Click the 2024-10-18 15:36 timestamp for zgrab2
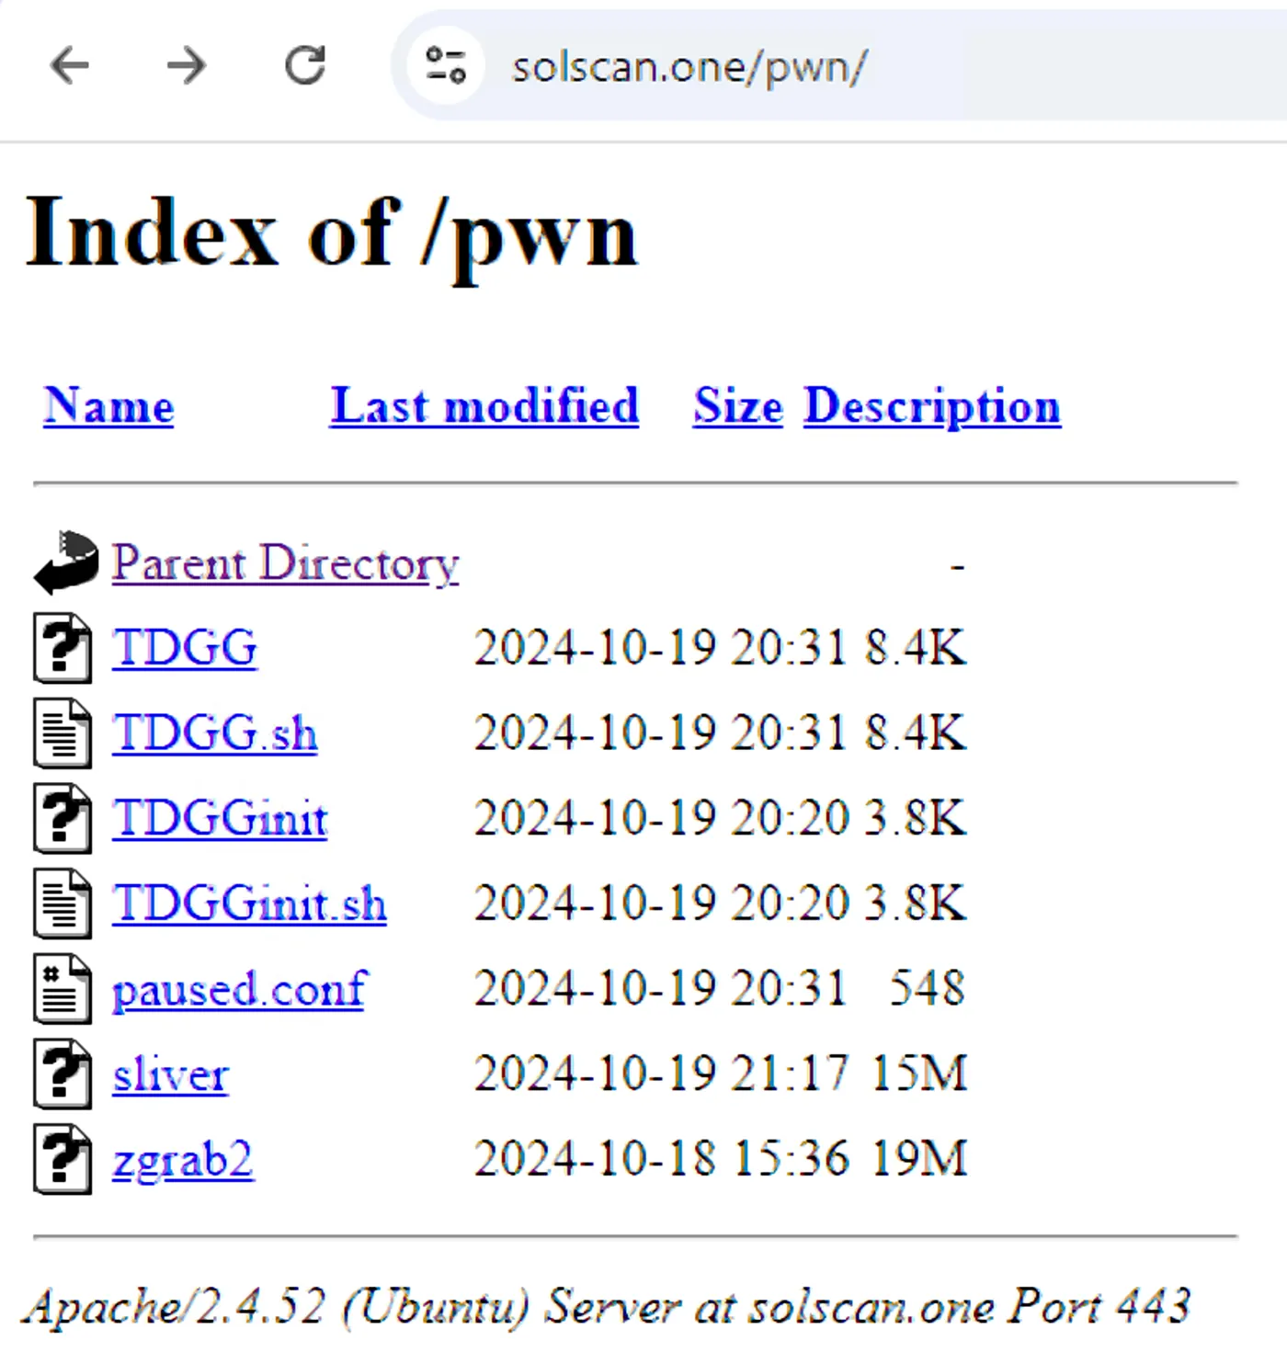 pos(660,1158)
